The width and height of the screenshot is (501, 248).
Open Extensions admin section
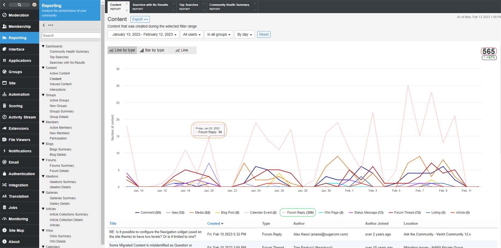click(x=19, y=128)
